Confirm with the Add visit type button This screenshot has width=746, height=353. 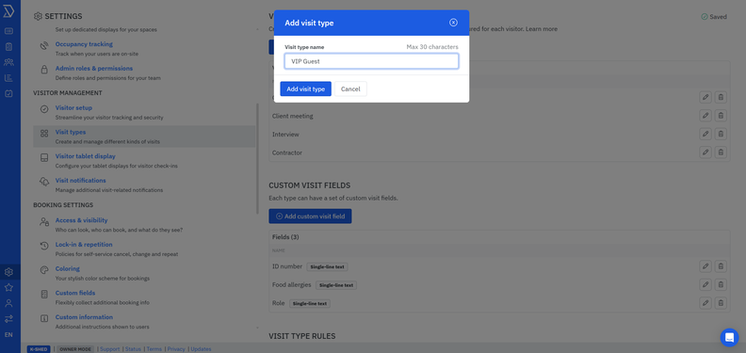coord(305,89)
